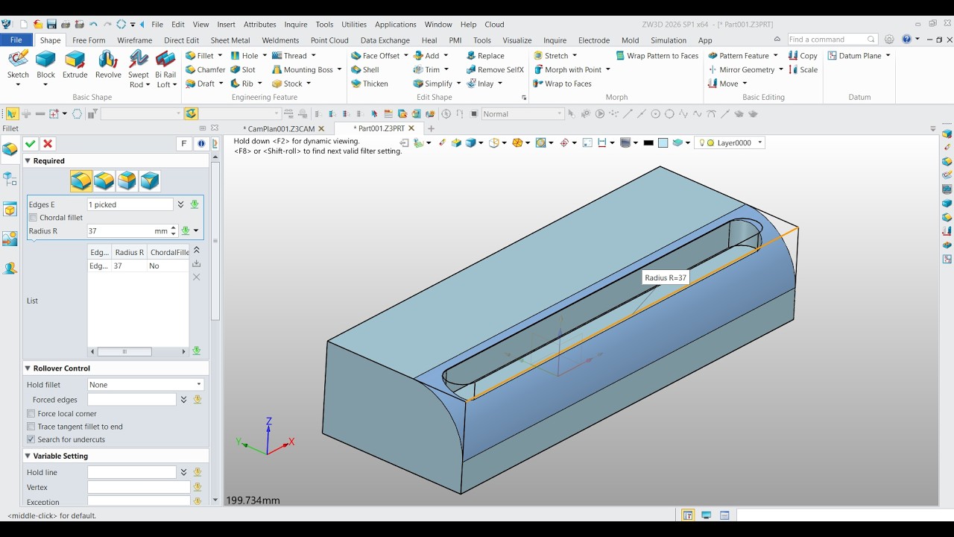
Task: Collapse the Required section
Action: coord(28,160)
